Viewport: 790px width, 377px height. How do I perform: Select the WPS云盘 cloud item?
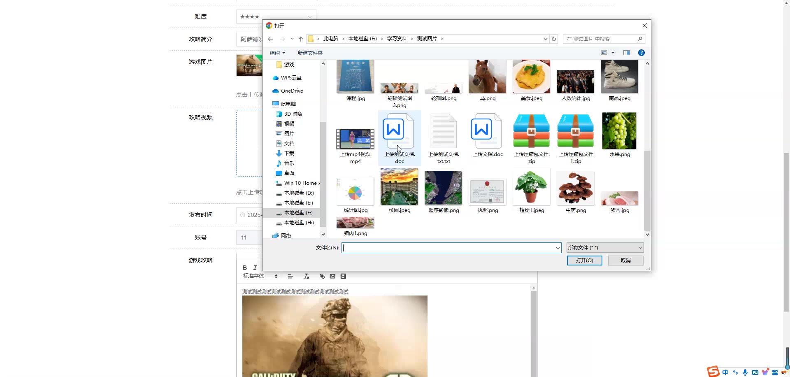[x=287, y=78]
